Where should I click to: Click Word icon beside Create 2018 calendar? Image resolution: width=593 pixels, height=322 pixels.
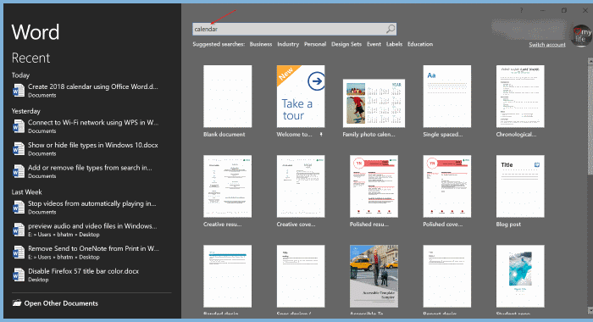[x=19, y=91]
